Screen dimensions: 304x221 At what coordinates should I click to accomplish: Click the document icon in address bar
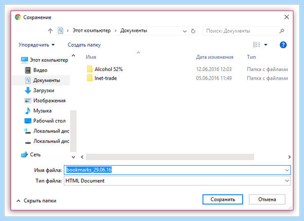tap(61, 30)
